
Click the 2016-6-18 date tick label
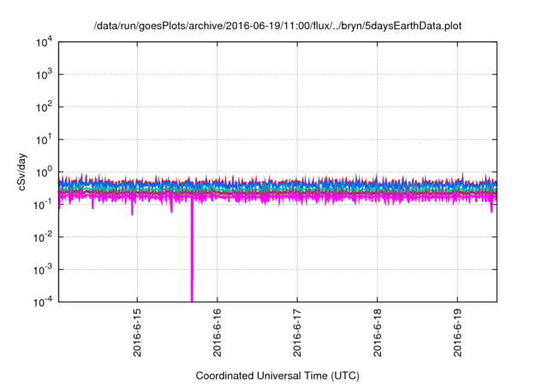click(x=377, y=333)
